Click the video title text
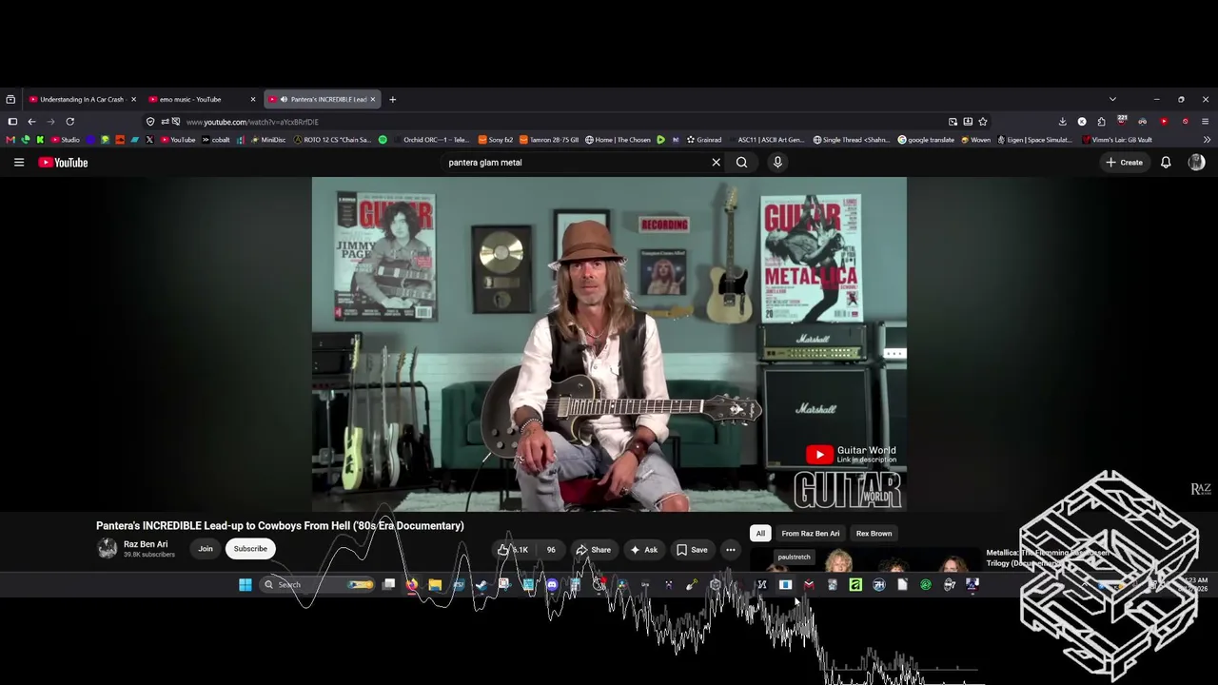 [280, 525]
